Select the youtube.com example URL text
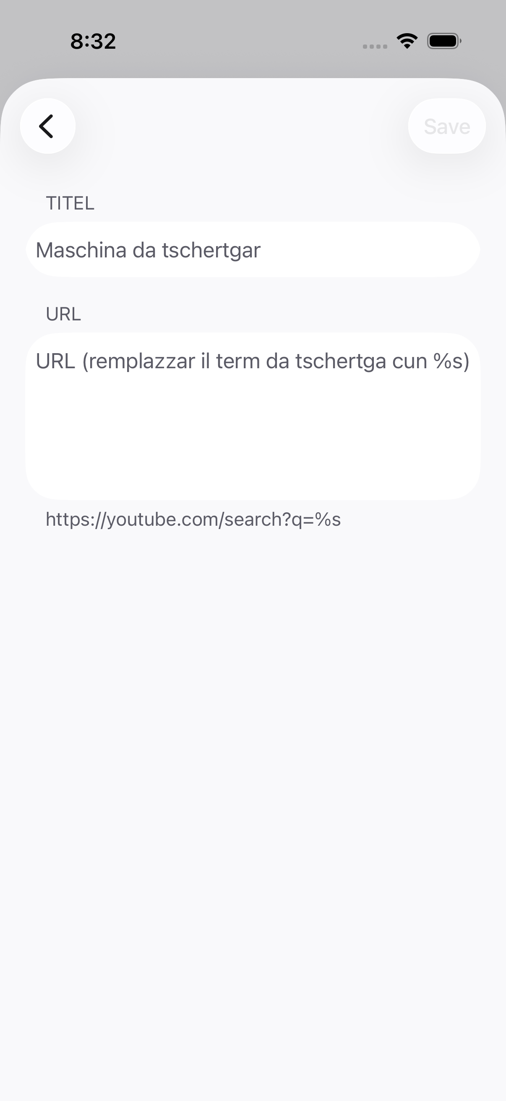The height and width of the screenshot is (1101, 506). click(193, 519)
